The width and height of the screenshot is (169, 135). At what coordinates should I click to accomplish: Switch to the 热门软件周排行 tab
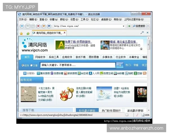pos(111,110)
